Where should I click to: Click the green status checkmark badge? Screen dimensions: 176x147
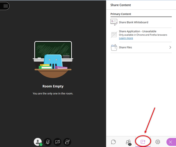click(41, 145)
